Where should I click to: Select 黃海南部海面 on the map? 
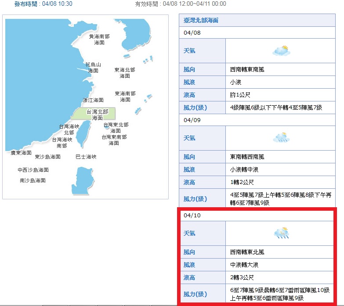point(99,40)
